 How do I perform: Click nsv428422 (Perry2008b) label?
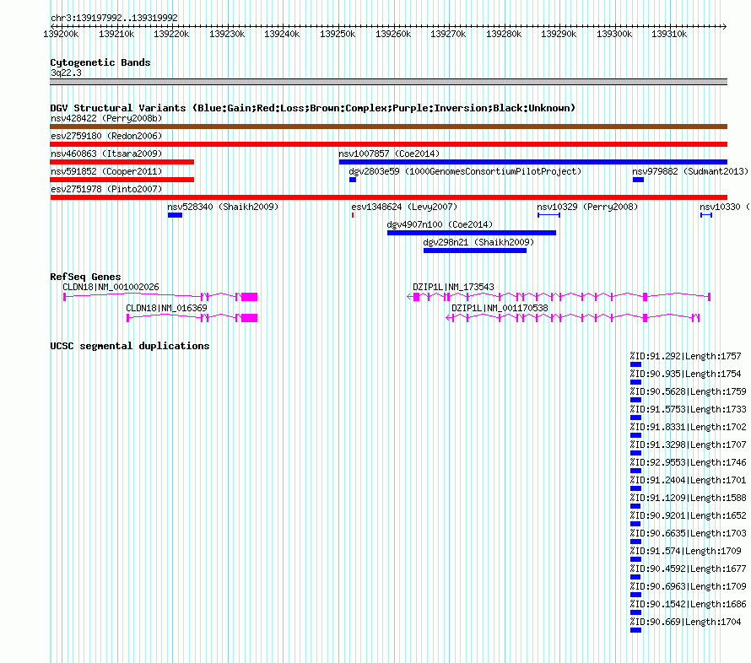pos(106,118)
